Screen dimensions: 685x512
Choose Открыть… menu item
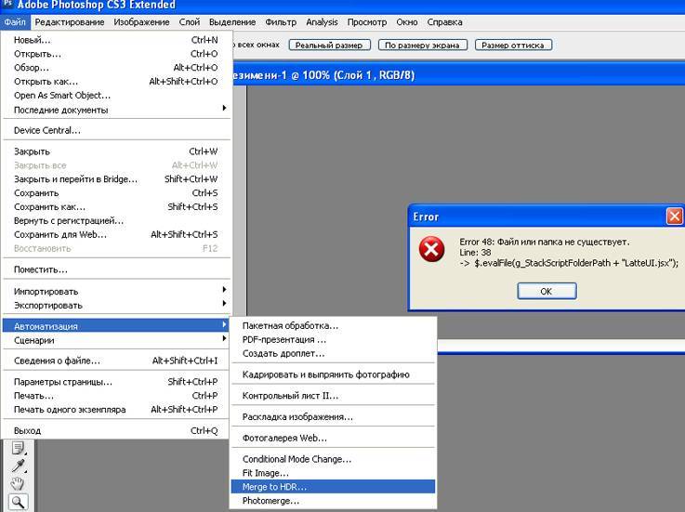pyautogui.click(x=116, y=54)
